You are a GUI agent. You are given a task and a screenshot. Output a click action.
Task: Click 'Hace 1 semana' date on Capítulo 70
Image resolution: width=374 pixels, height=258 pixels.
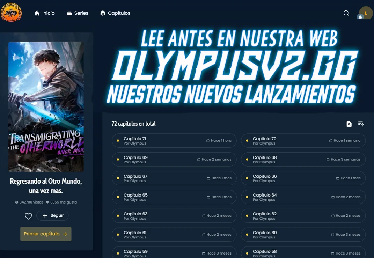point(345,141)
